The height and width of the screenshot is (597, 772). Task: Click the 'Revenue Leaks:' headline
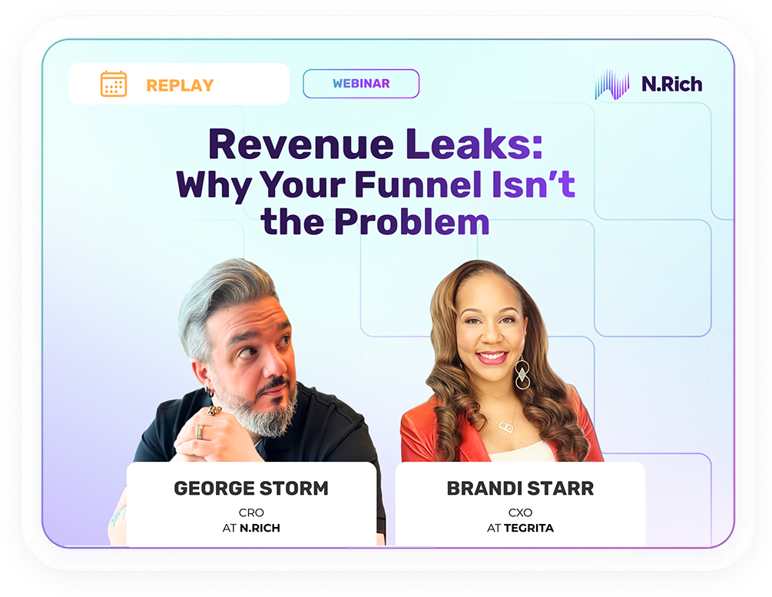pyautogui.click(x=375, y=144)
